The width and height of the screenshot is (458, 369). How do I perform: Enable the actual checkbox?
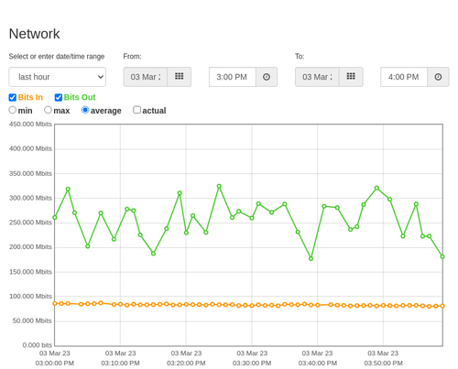point(136,110)
